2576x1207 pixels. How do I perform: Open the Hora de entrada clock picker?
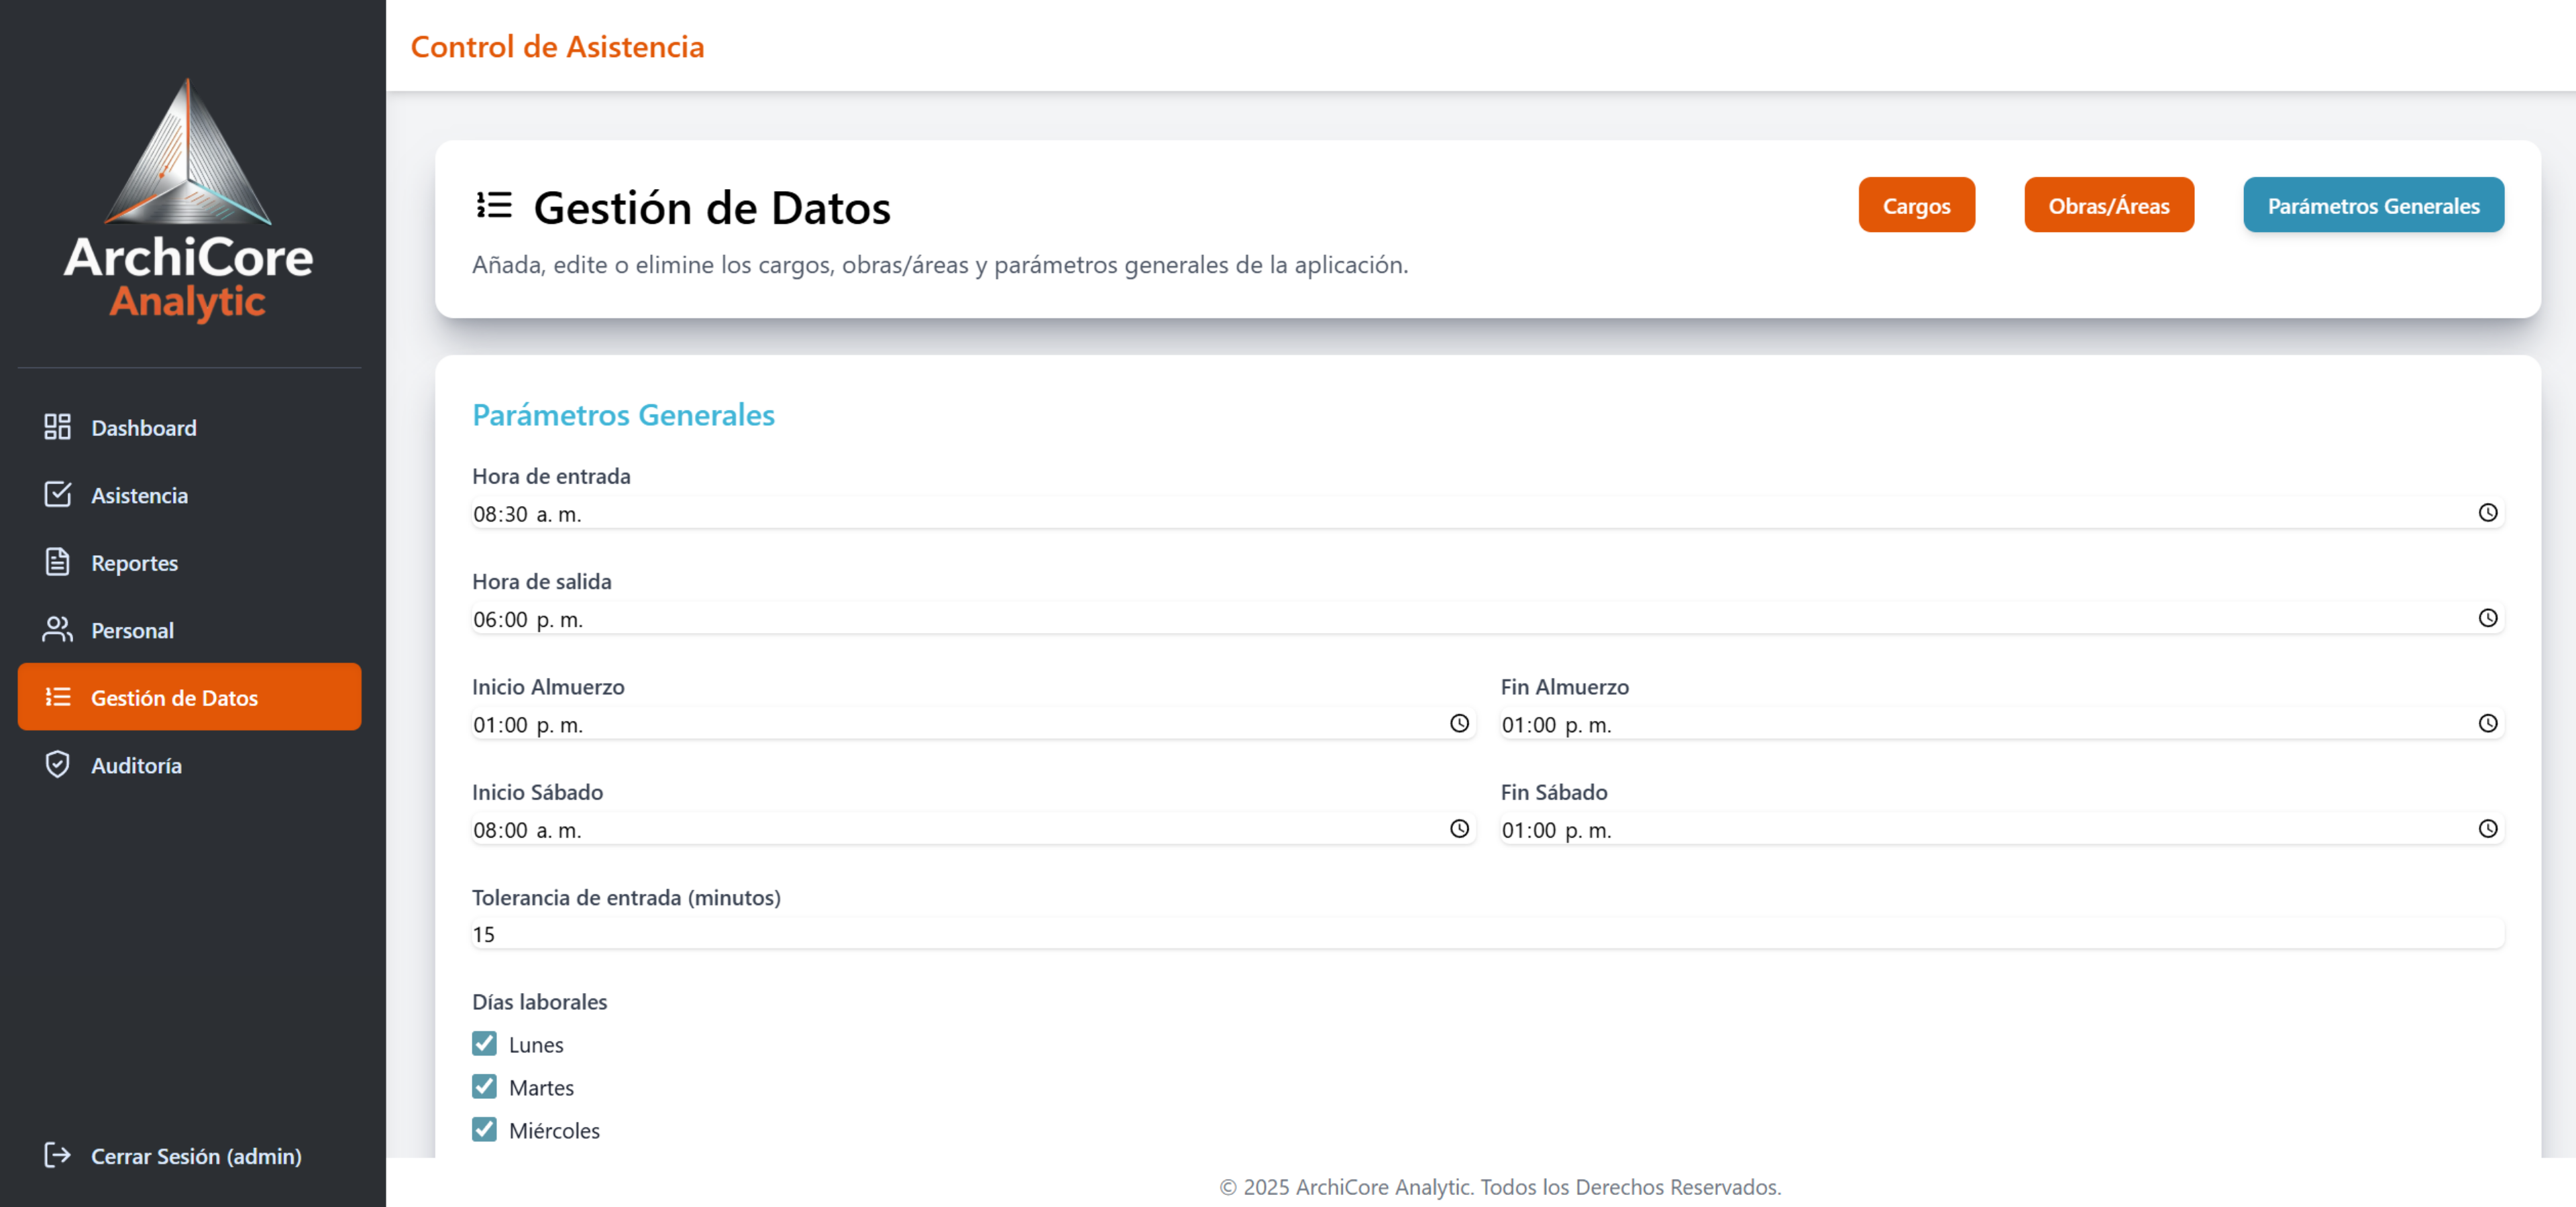(2488, 512)
